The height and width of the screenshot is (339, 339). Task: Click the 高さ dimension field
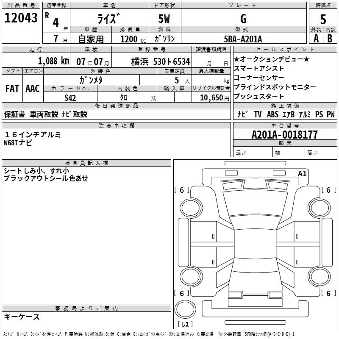[x=321, y=153]
